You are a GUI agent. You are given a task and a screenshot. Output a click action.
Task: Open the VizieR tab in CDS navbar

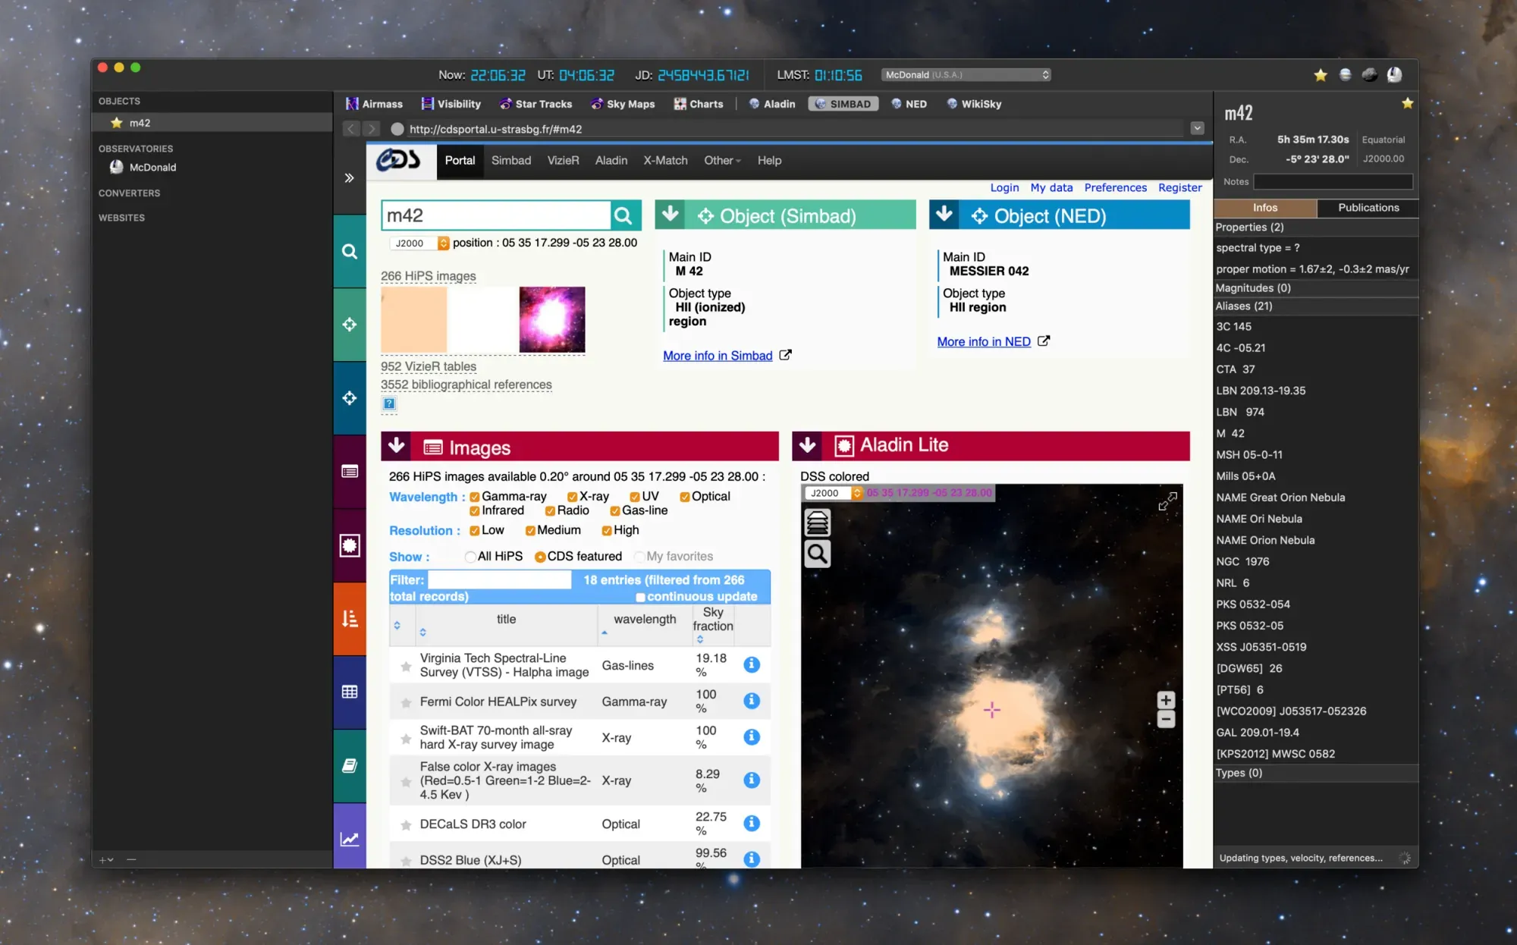563,161
